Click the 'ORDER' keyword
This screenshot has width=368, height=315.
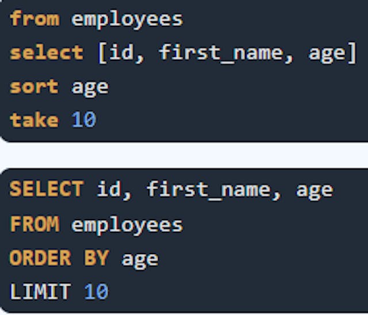[40, 258]
